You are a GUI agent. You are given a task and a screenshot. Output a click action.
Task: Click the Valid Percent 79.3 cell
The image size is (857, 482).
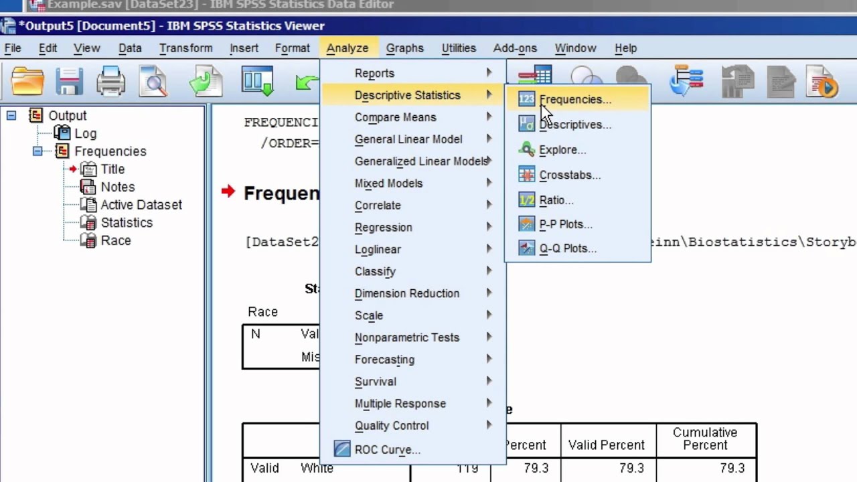(x=607, y=468)
